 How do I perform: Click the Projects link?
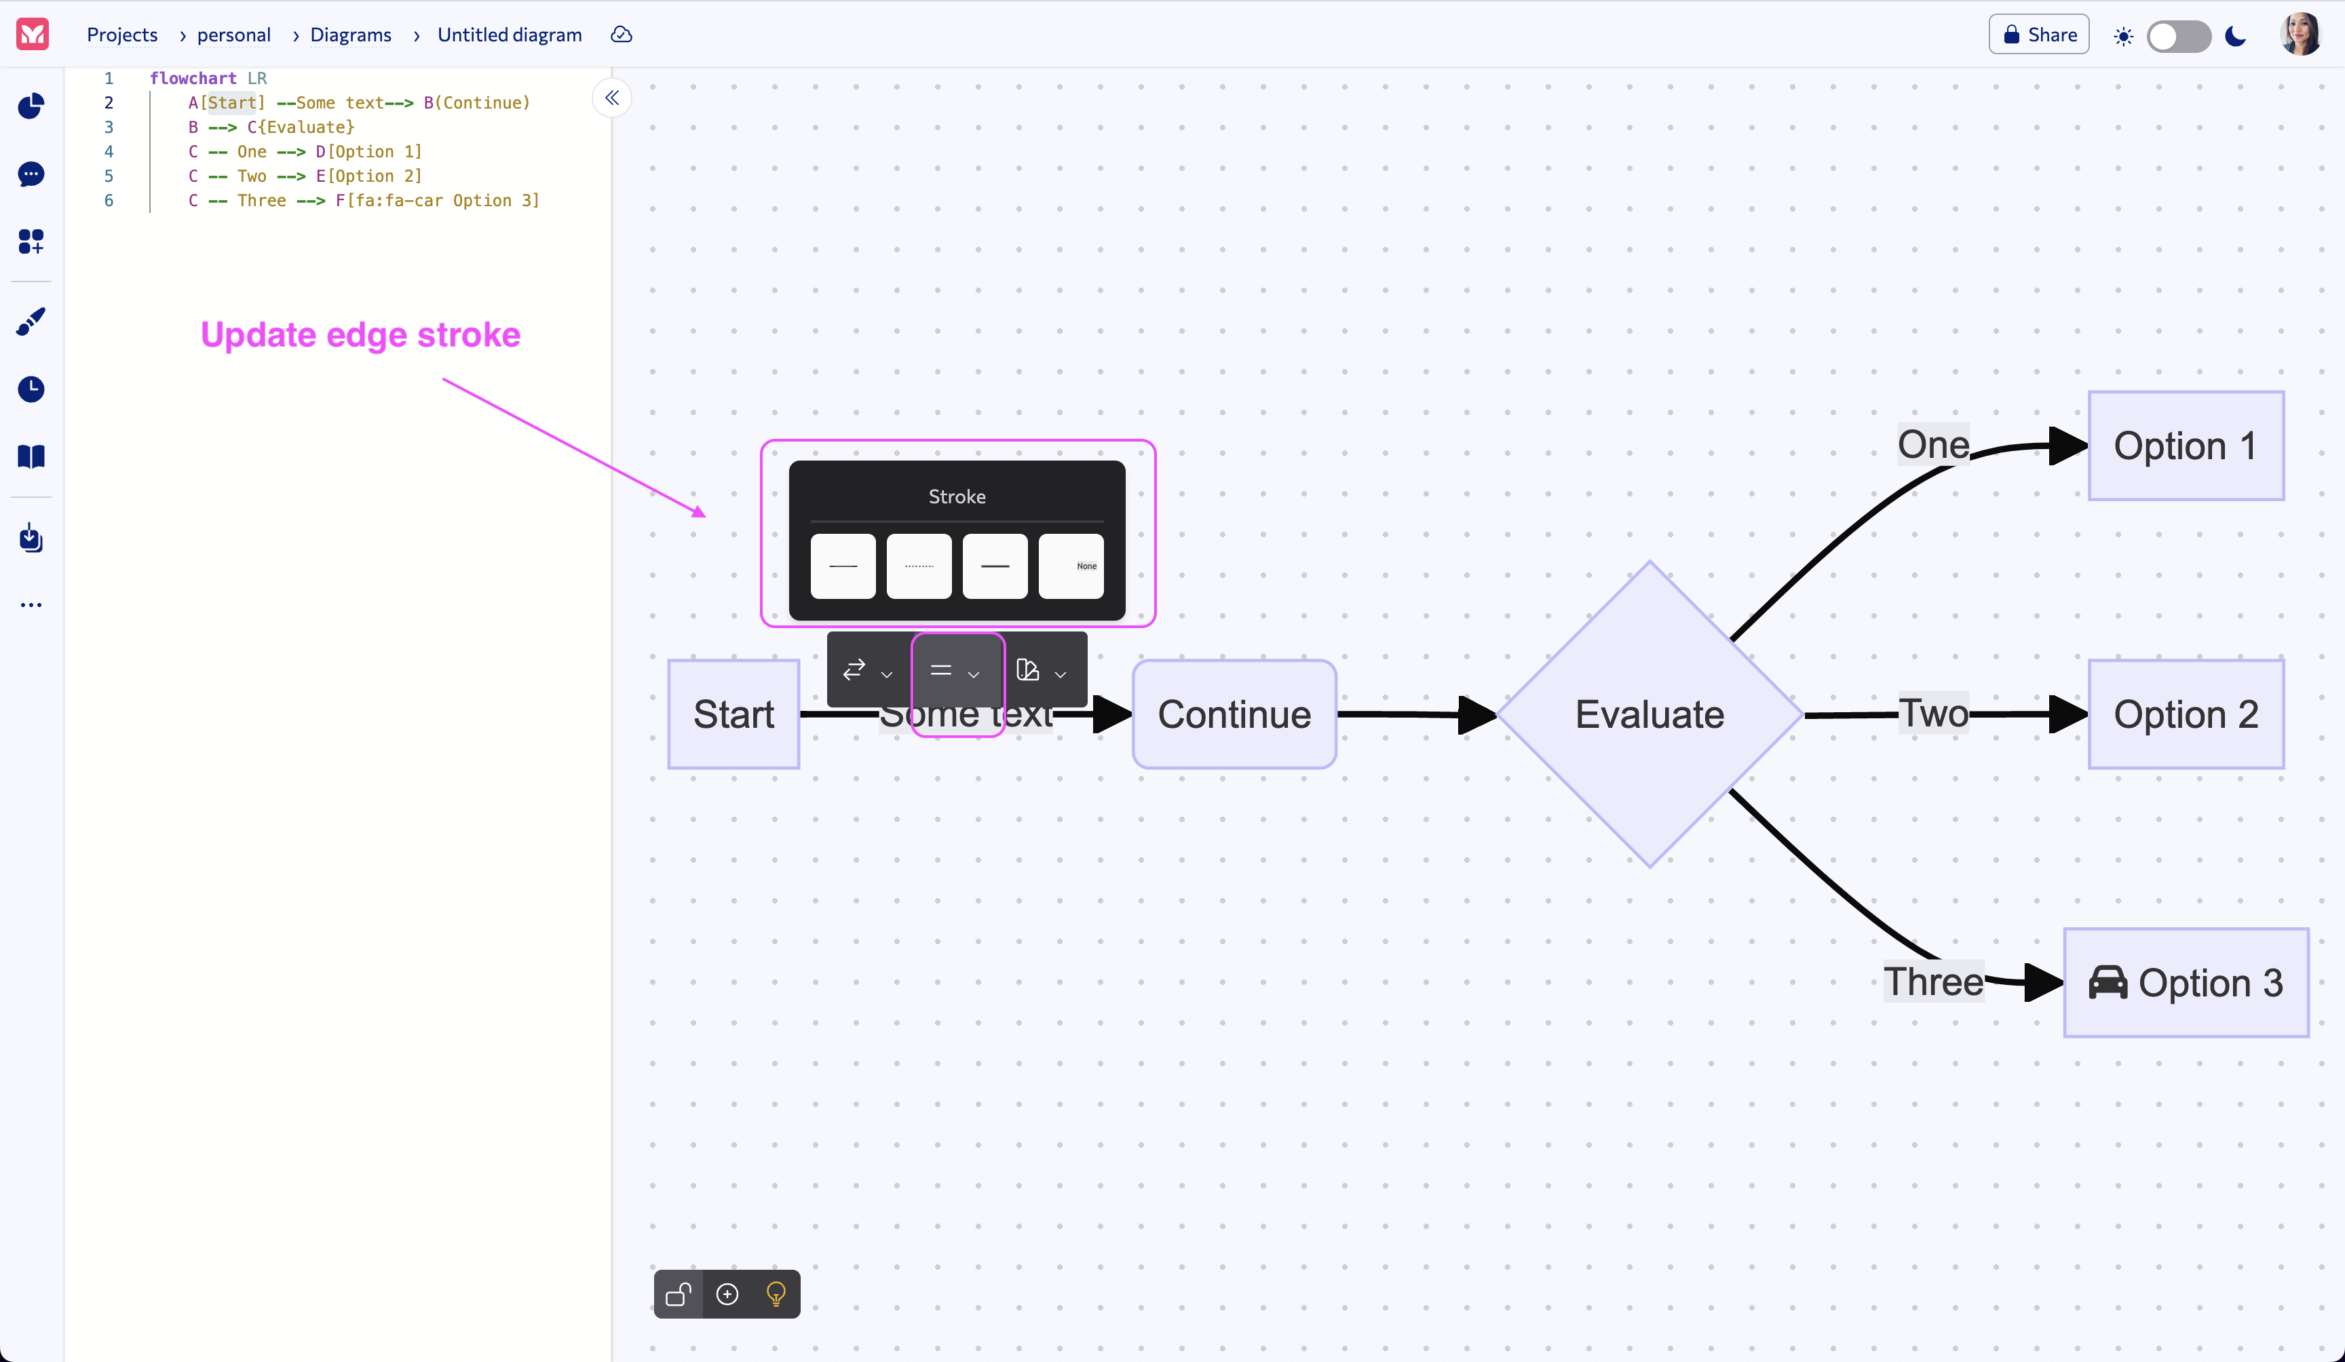(122, 35)
